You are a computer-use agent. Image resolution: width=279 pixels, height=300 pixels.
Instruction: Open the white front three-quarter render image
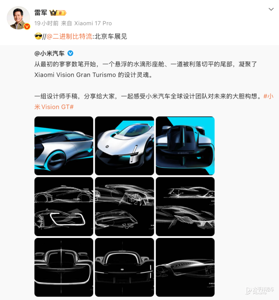point(125,146)
